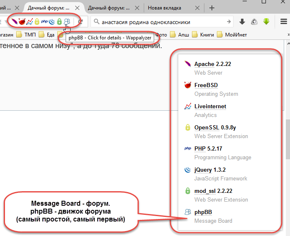The height and width of the screenshot is (236, 290).
Task: Click the phpBB icon in popup list
Action: (x=187, y=212)
